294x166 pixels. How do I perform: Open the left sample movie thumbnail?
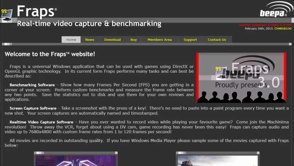76,160
